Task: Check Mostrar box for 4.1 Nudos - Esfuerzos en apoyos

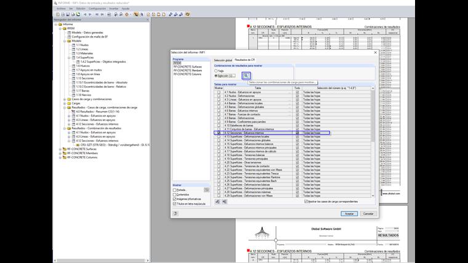Action: coord(219,92)
